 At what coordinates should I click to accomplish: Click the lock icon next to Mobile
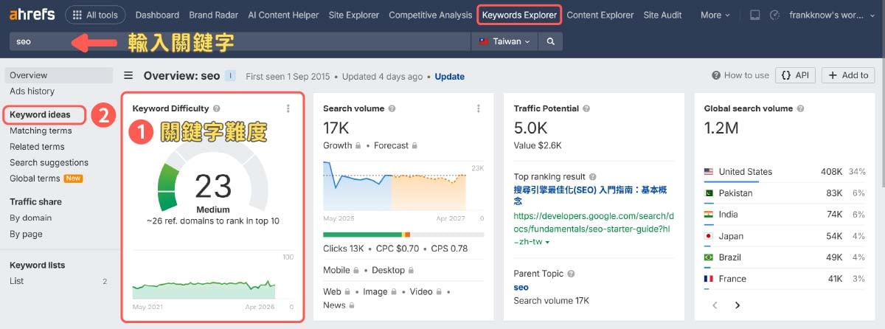pyautogui.click(x=357, y=271)
